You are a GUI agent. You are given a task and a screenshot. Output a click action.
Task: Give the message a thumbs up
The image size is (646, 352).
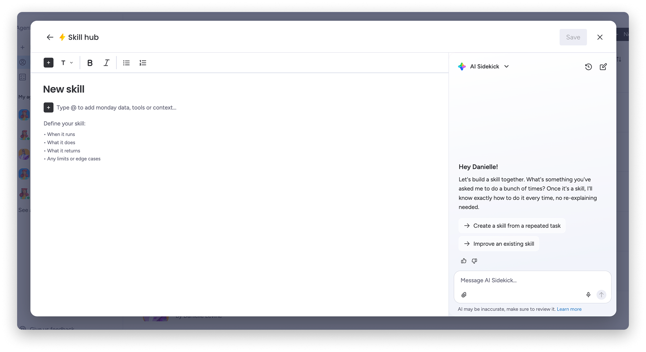click(464, 261)
